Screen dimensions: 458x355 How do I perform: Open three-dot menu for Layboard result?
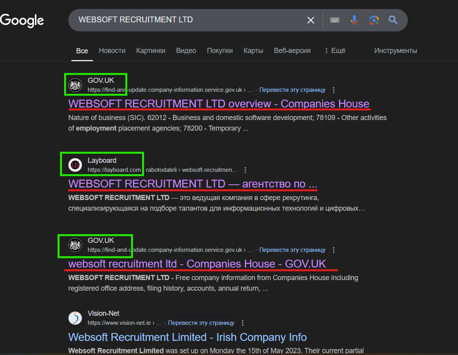click(x=245, y=170)
